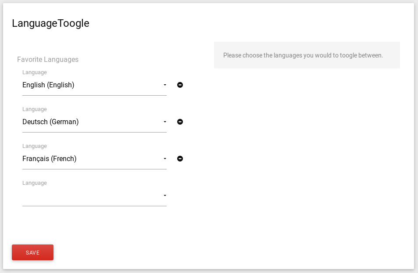Image resolution: width=418 pixels, height=273 pixels.
Task: Save the favorite languages settings
Action: click(x=32, y=252)
